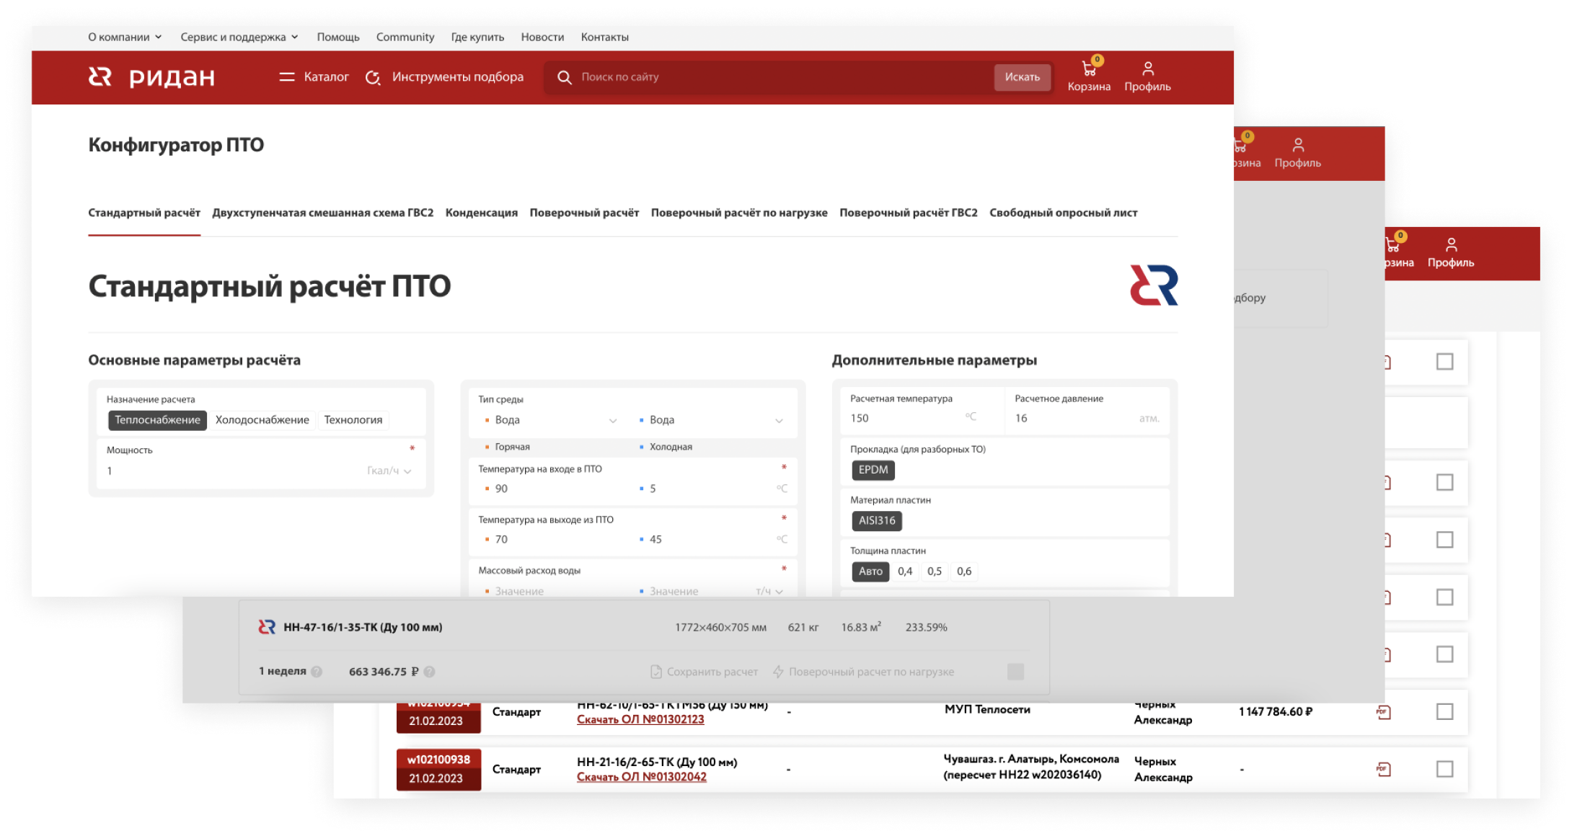Tick checkbox in Чувашгаз row
Screen dimensions: 1572x836
[1444, 769]
